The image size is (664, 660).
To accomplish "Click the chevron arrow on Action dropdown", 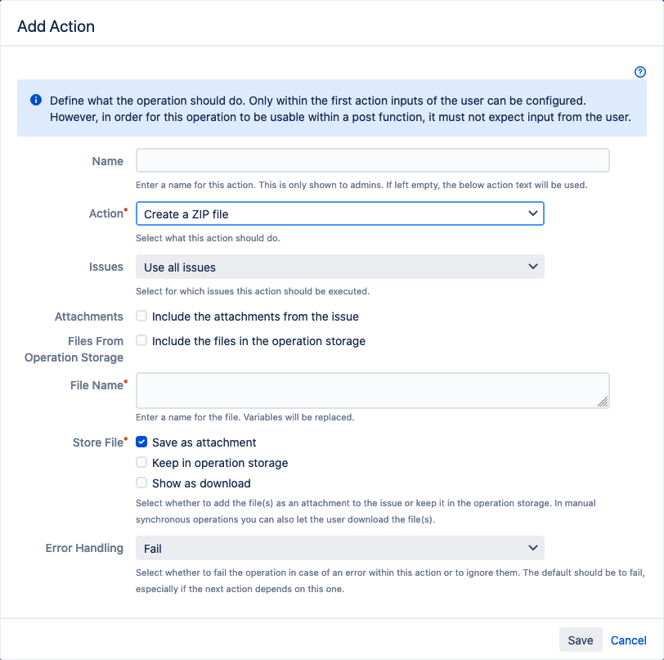I will click(x=533, y=214).
